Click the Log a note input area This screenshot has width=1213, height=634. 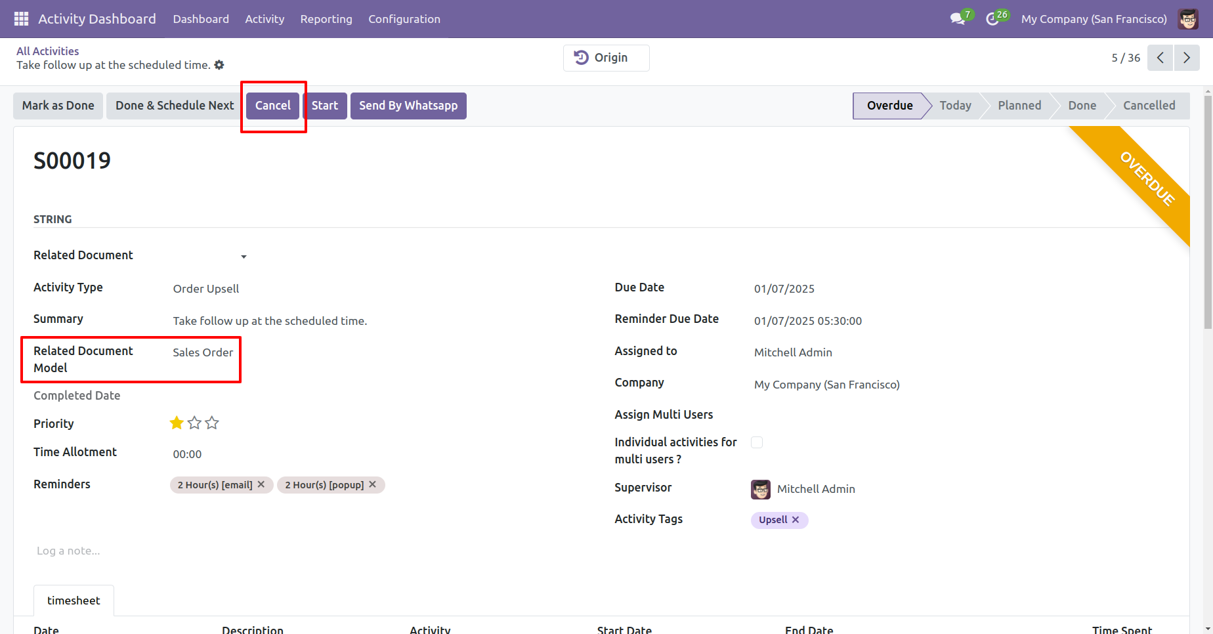point(68,551)
